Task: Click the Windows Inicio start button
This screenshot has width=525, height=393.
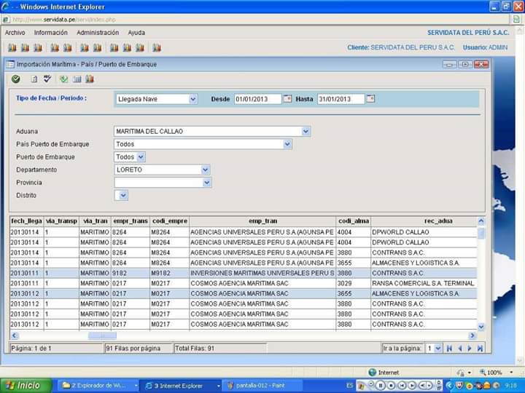Action: (26, 385)
